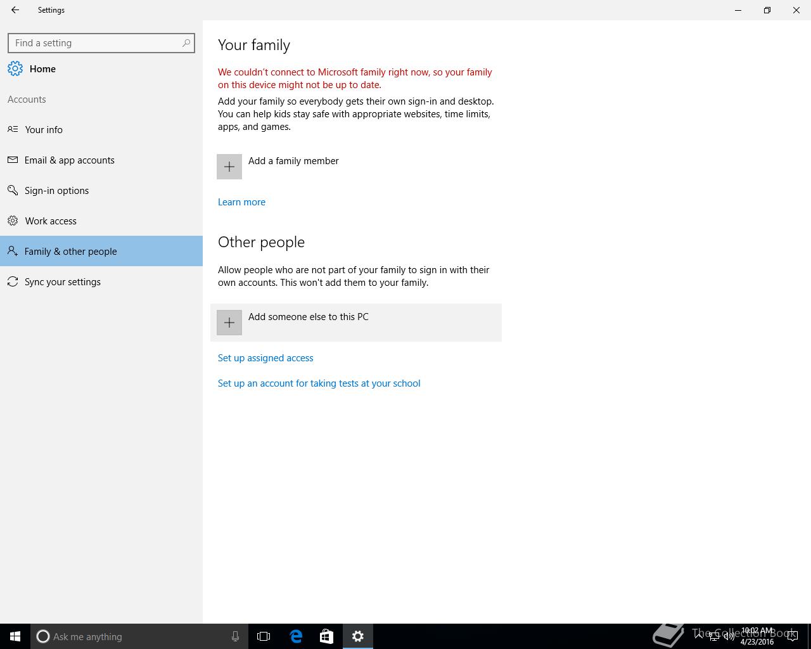
Task: Open the Windows Store from taskbar
Action: click(x=326, y=636)
